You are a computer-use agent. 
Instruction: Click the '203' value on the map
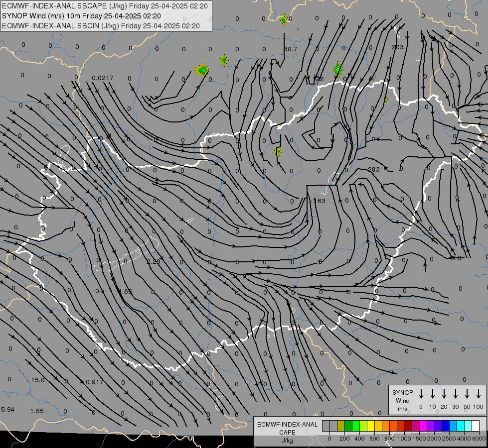398,47
